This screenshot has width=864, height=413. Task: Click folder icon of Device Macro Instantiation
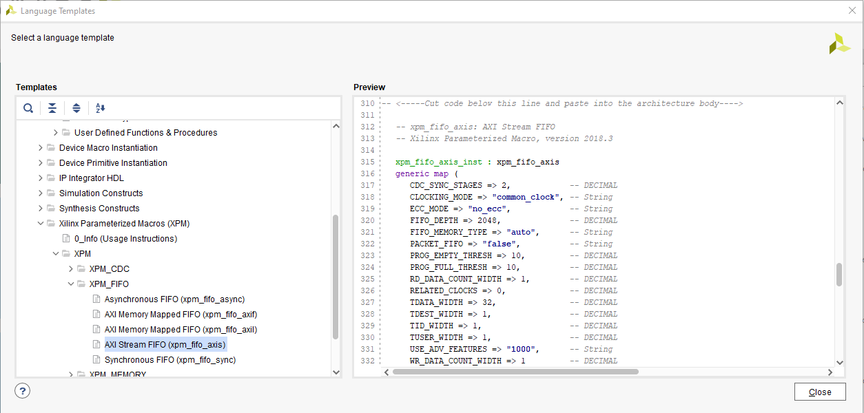pos(51,148)
